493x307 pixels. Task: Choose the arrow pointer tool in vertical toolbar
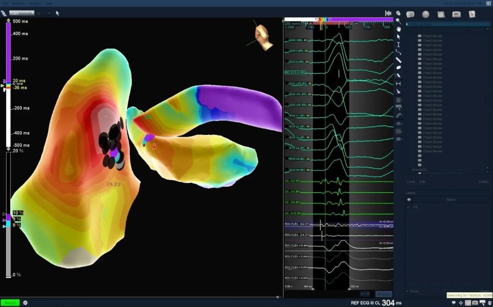click(x=398, y=37)
